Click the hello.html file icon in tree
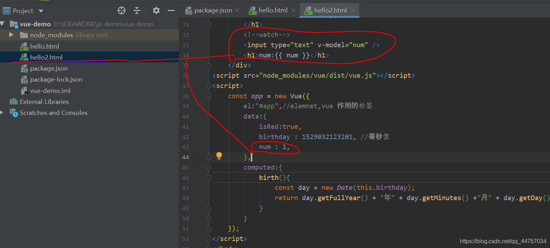Screen dimensions: 550x248 point(24,46)
